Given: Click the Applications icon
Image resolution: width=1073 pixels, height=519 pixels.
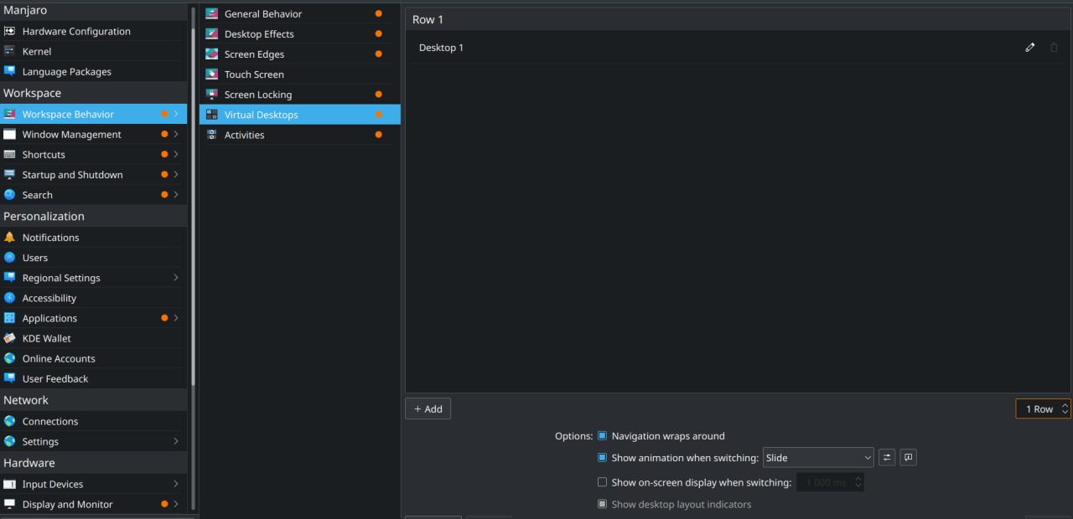Looking at the screenshot, I should pyautogui.click(x=9, y=317).
